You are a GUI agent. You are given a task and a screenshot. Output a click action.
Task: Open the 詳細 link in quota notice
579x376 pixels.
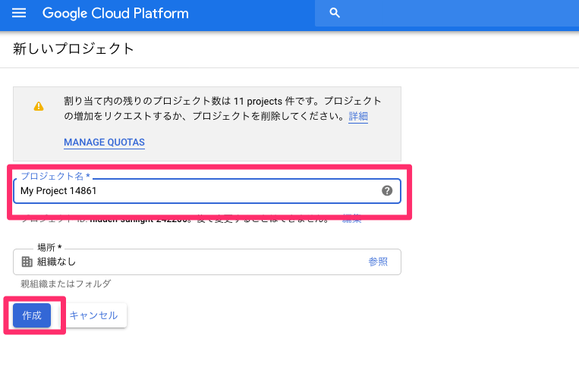pos(358,117)
